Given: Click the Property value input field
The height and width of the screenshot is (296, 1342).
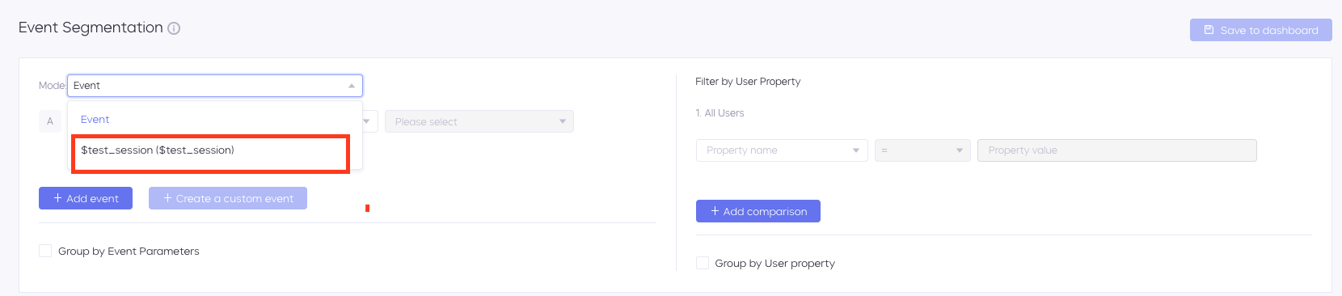Looking at the screenshot, I should click(1117, 150).
